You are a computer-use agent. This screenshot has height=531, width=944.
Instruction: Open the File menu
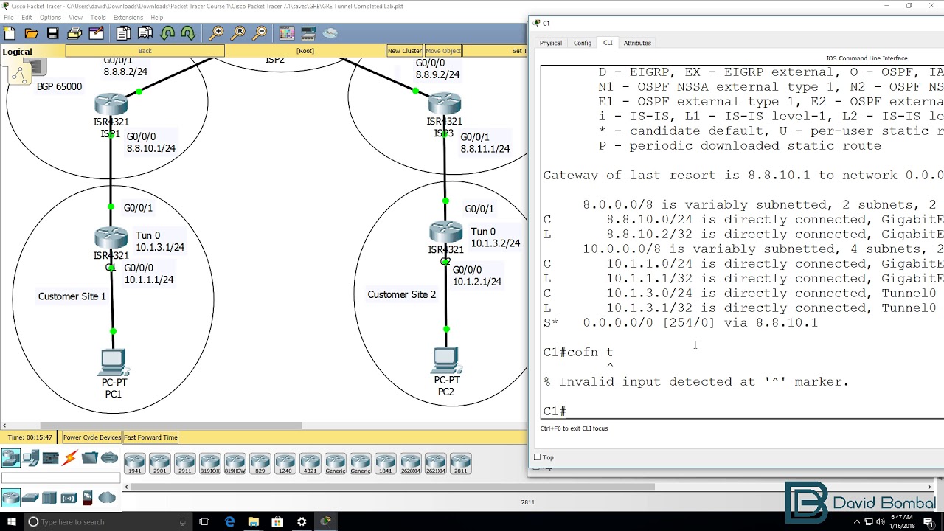[x=9, y=18]
